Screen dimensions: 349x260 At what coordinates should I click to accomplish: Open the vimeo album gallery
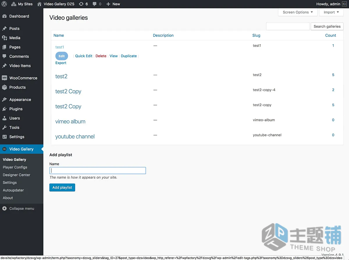[x=70, y=122]
